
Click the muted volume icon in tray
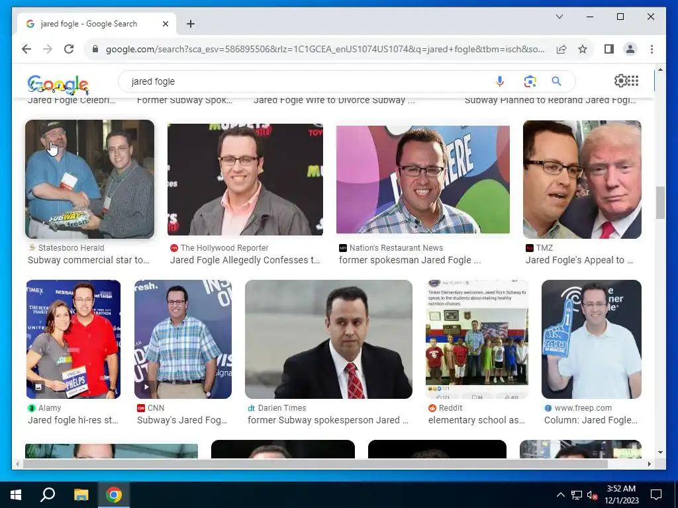coord(592,495)
